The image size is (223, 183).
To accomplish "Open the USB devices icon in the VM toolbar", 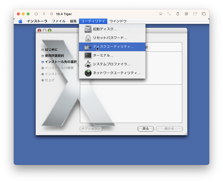I will point(178,14).
